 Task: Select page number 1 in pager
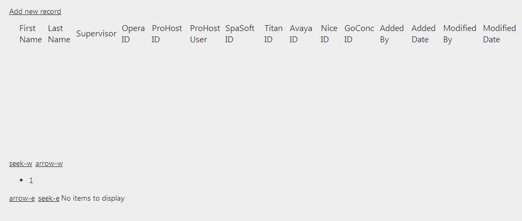coord(31,180)
